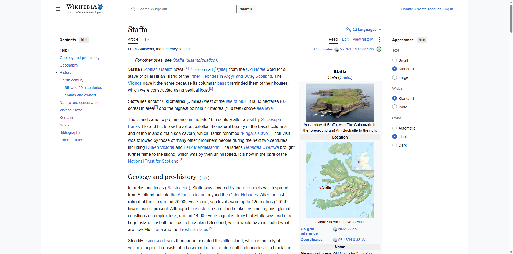
Task: Jump to Visiting Staffa in contents
Action: 71,110
